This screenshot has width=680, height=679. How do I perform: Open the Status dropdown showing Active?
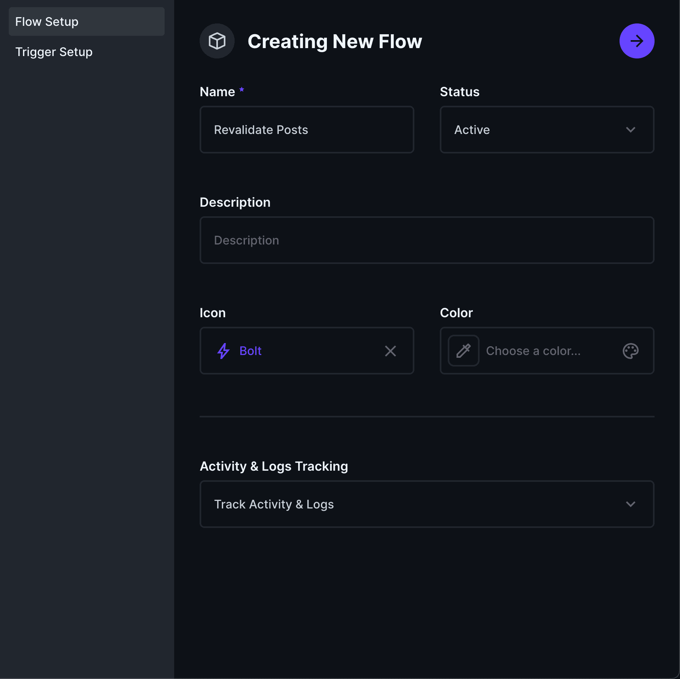tap(546, 130)
